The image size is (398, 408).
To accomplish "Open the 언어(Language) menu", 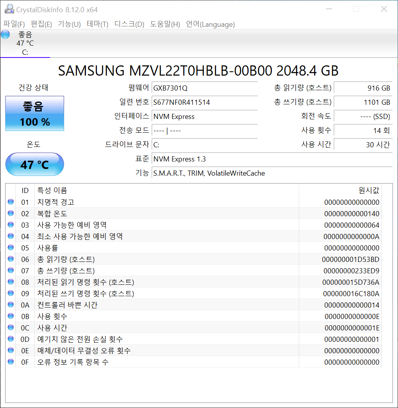I will (x=210, y=24).
